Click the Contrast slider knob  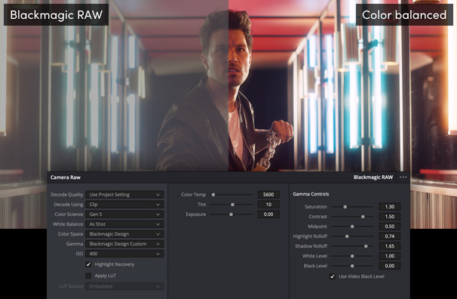click(363, 217)
